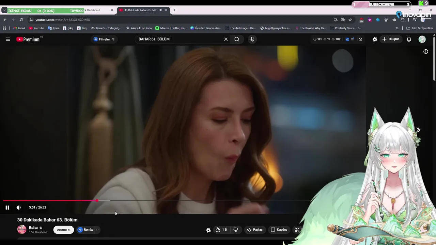Open the 221 badge extension icon

coord(361,20)
